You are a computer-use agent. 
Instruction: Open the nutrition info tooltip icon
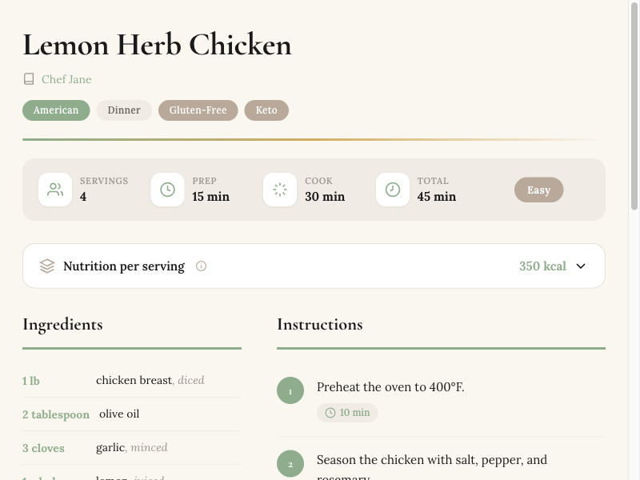[201, 266]
